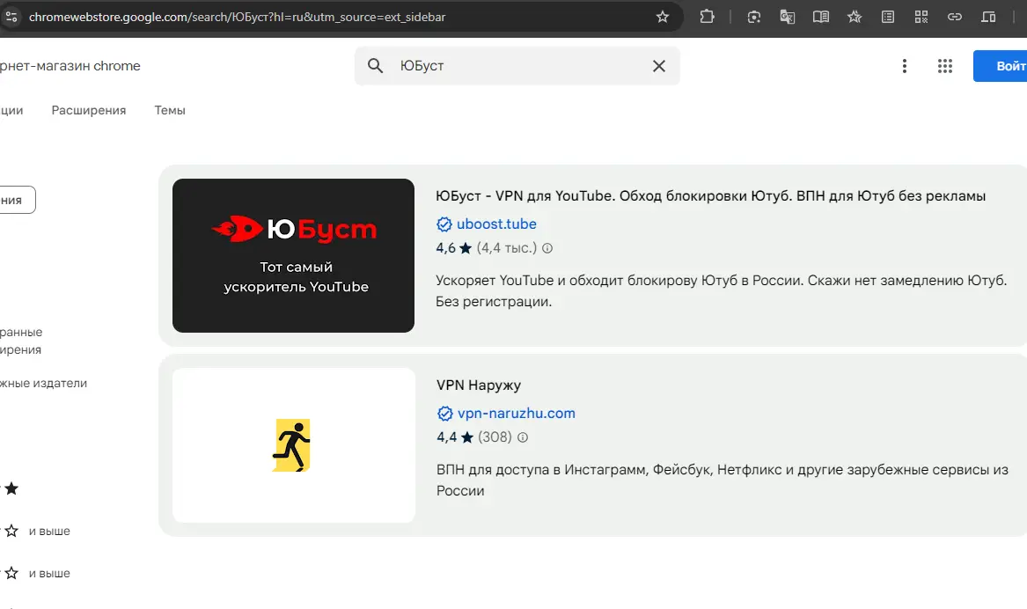Screen dimensions: 1027x609
Task: Focus the store search field containing ЮБуст
Action: coord(517,65)
